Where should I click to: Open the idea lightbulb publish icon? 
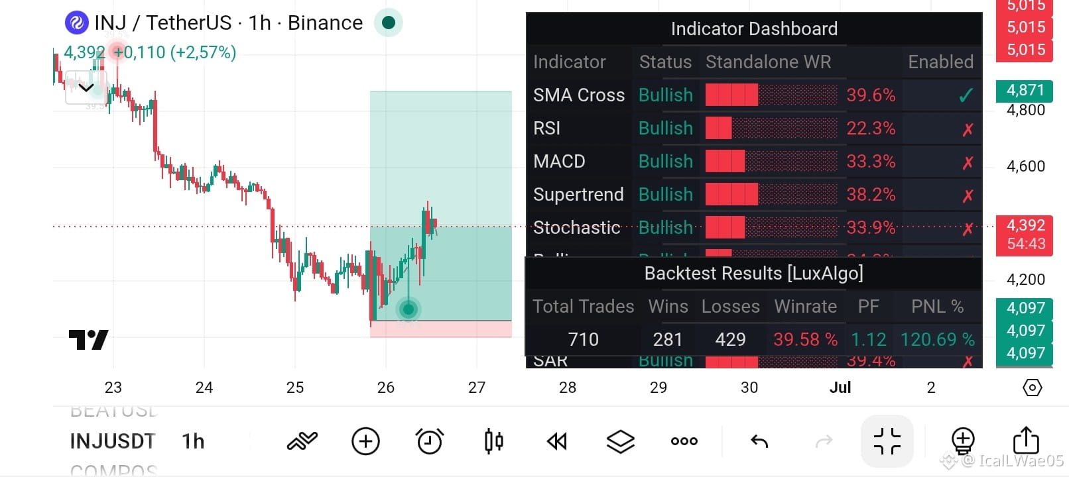pos(963,441)
